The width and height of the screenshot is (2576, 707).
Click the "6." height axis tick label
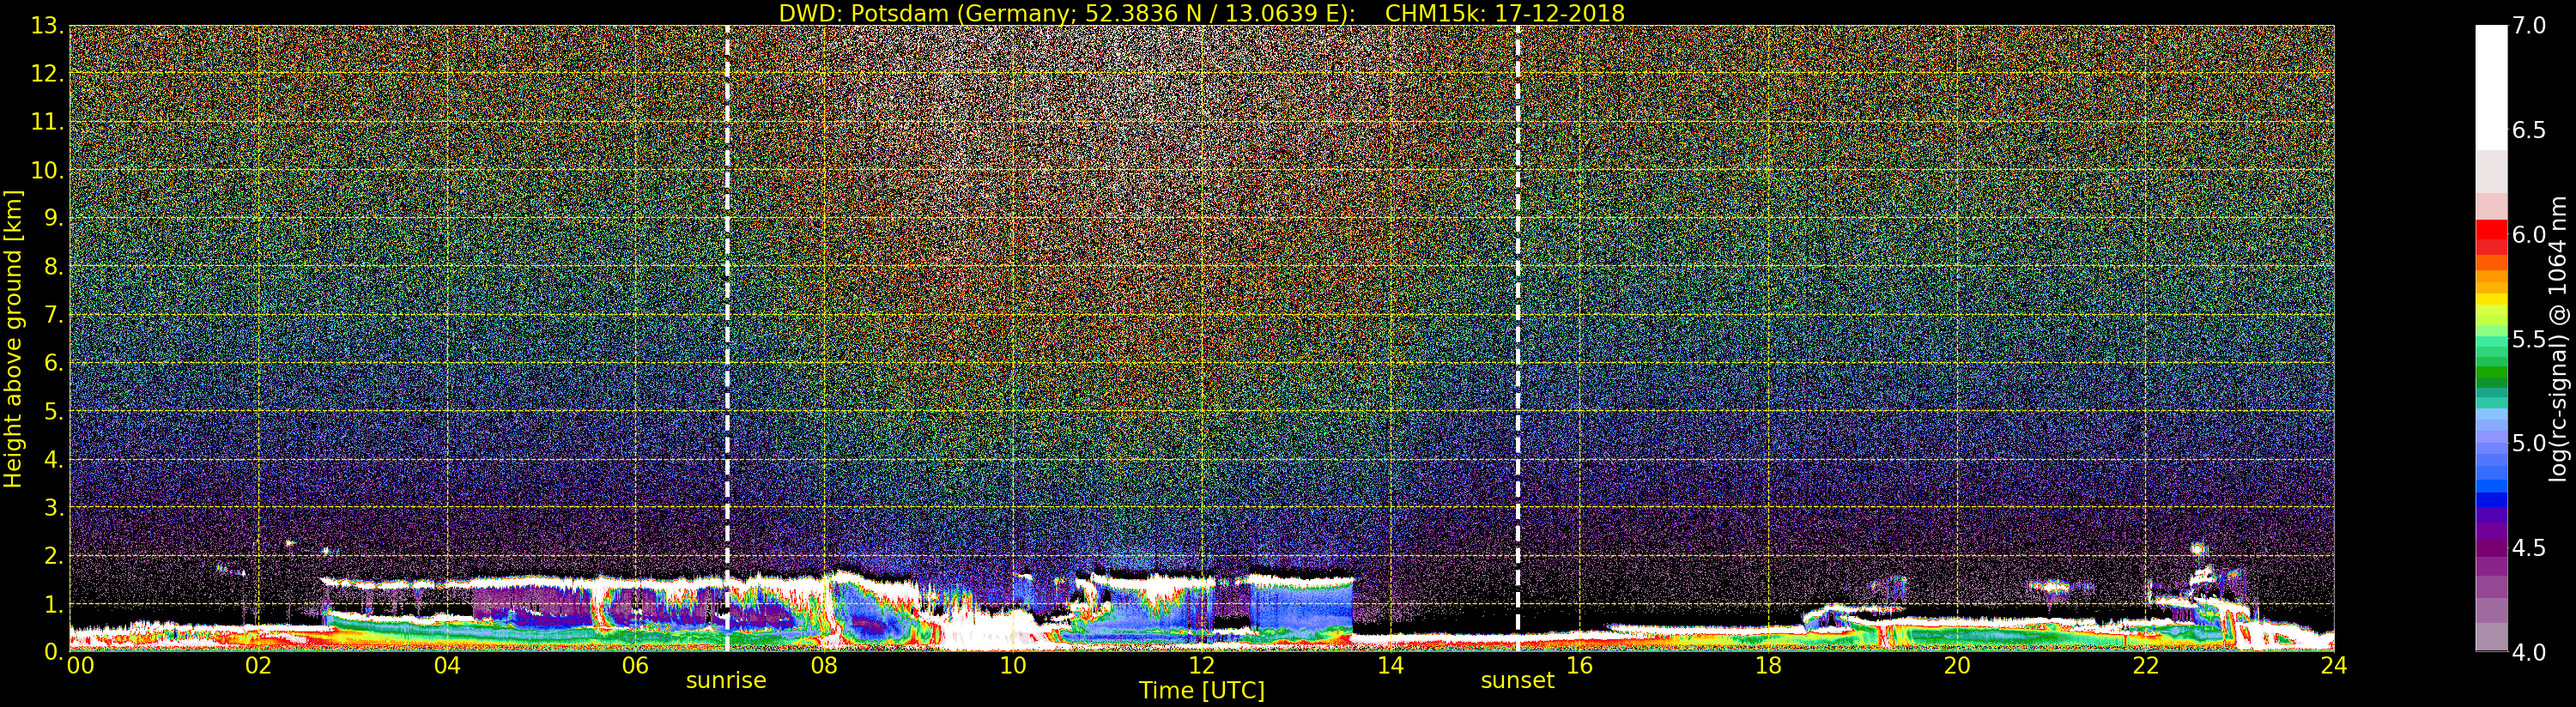(x=54, y=363)
